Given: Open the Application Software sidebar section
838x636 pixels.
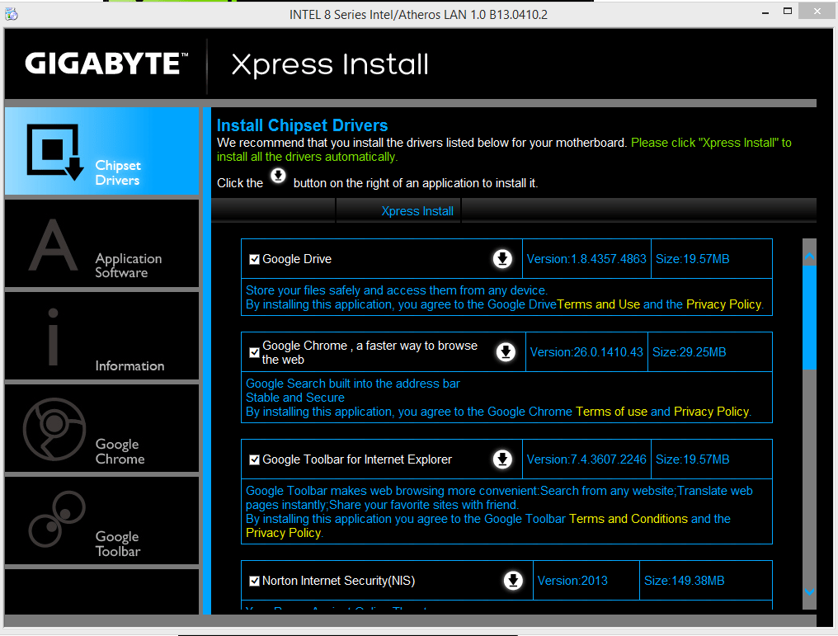Looking at the screenshot, I should [101, 243].
